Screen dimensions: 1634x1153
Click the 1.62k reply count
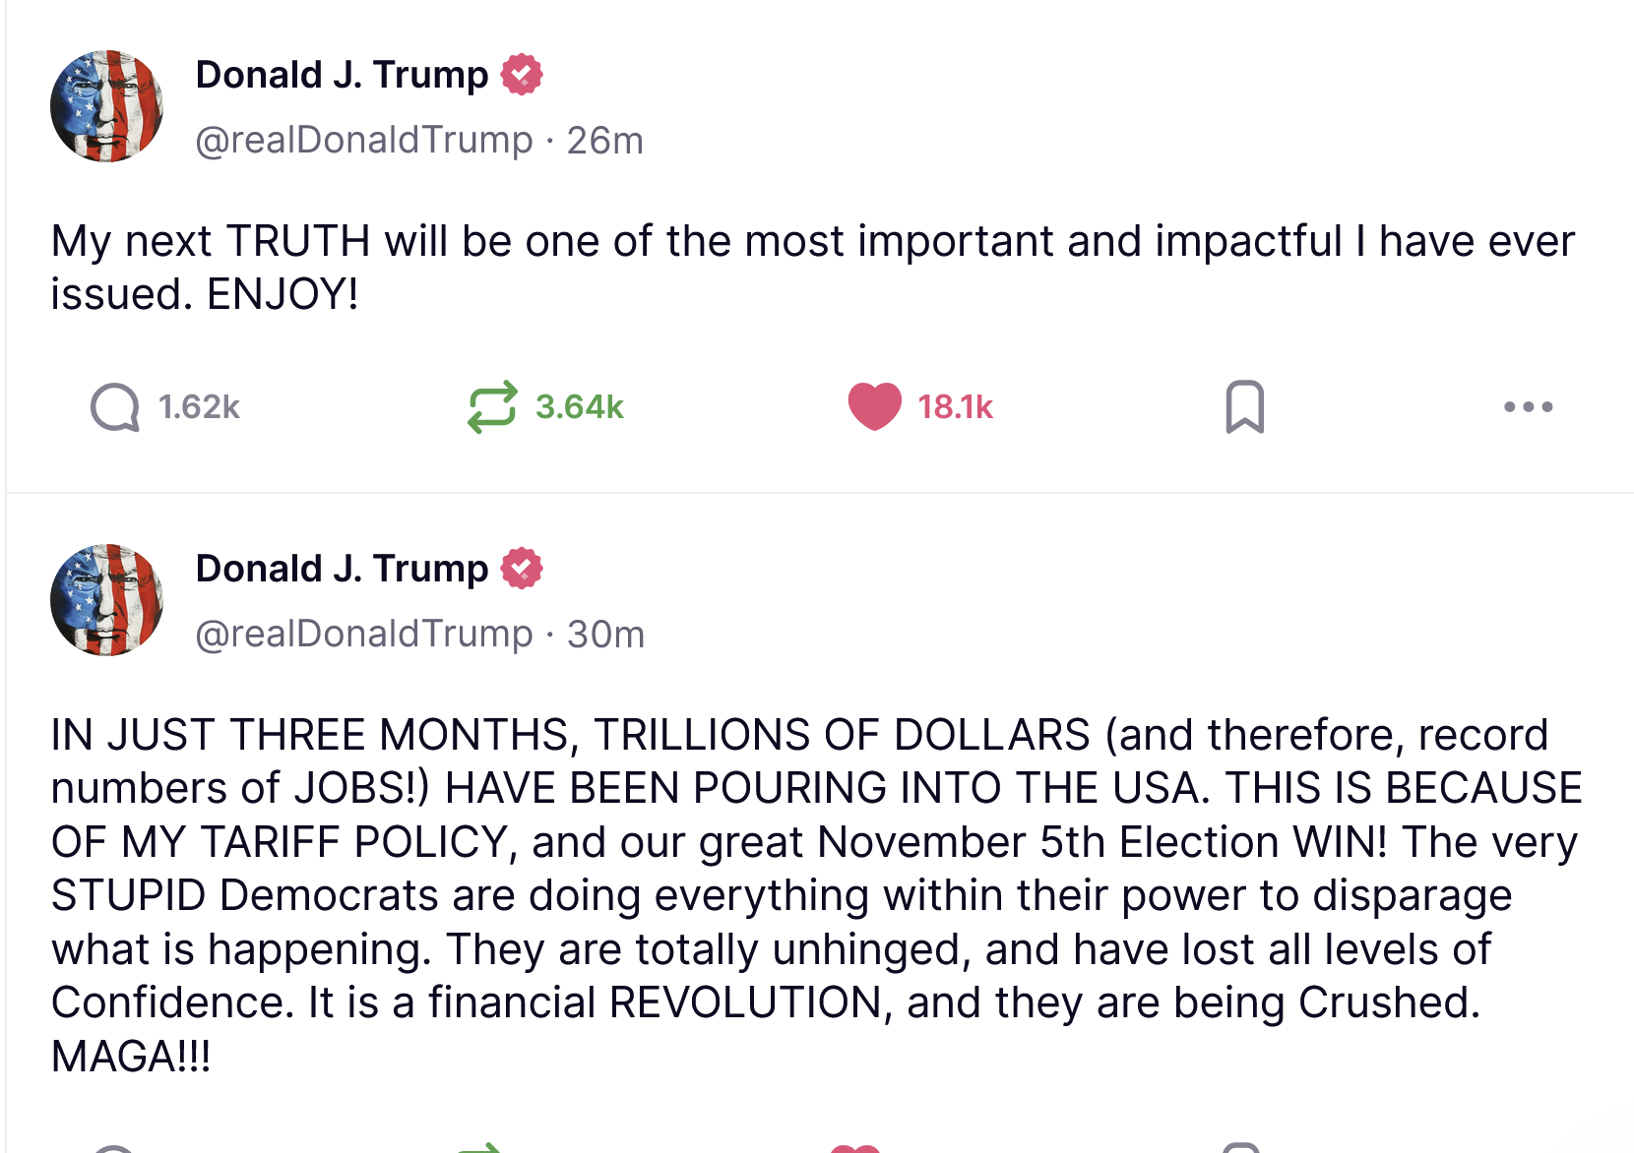pyautogui.click(x=199, y=407)
